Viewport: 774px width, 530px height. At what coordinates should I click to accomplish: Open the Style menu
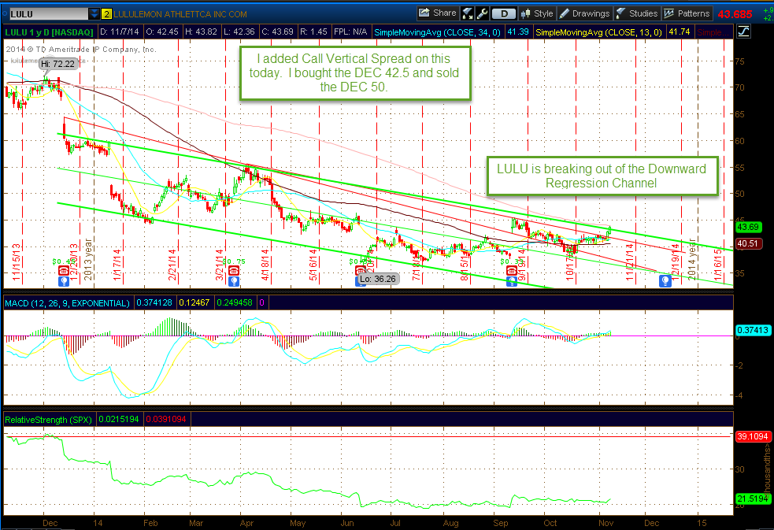(537, 13)
